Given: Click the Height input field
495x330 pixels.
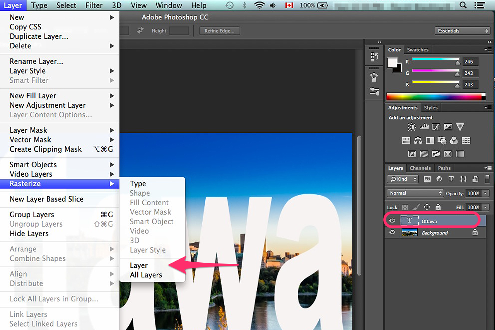Looking at the screenshot, I should point(179,31).
